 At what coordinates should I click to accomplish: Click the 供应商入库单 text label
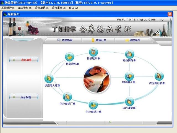click(x=52, y=86)
